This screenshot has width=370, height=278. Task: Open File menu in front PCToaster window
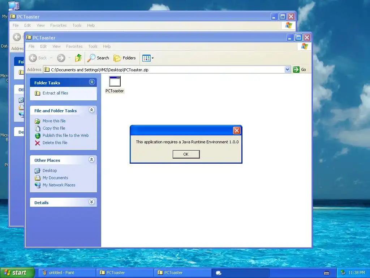31,46
